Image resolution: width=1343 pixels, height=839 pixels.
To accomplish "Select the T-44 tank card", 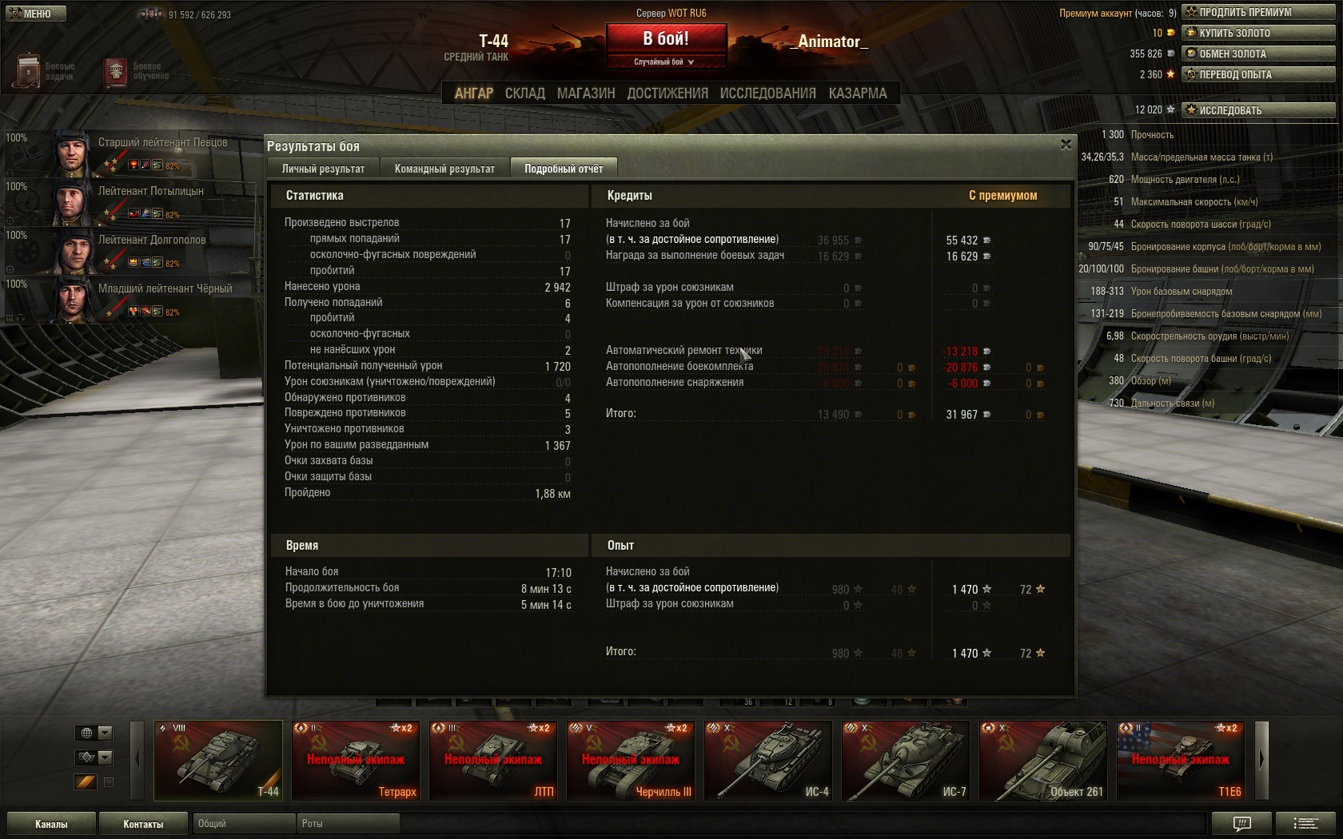I will coord(218,761).
